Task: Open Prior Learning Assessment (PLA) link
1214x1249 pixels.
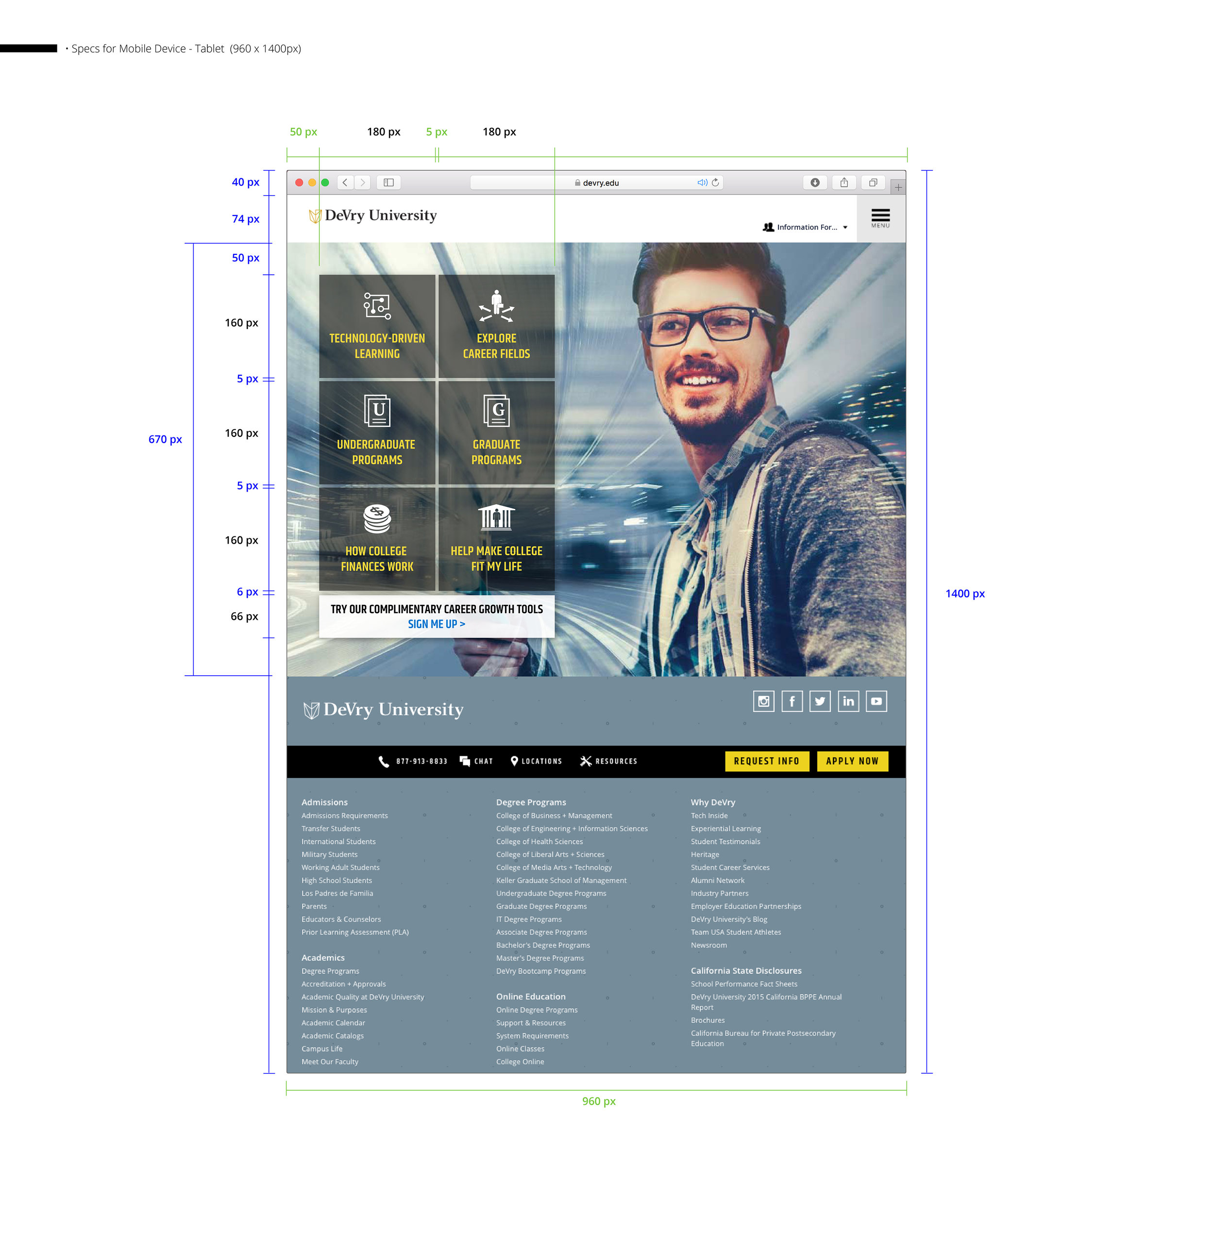Action: point(355,933)
